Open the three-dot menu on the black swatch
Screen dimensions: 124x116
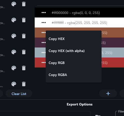tap(44, 12)
